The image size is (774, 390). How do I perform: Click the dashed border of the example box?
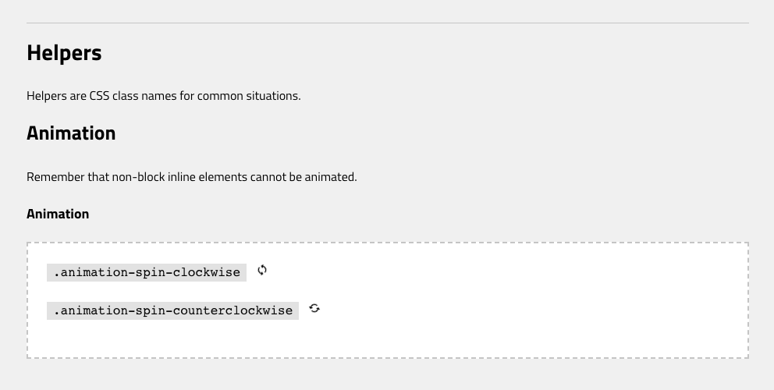tap(388, 243)
